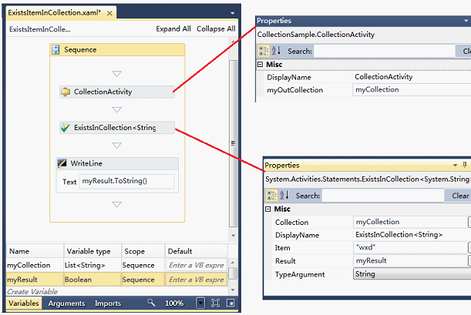The height and width of the screenshot is (315, 471).
Task: Click Alphabetical sort icon in lower Properties panel
Action: coord(284,196)
